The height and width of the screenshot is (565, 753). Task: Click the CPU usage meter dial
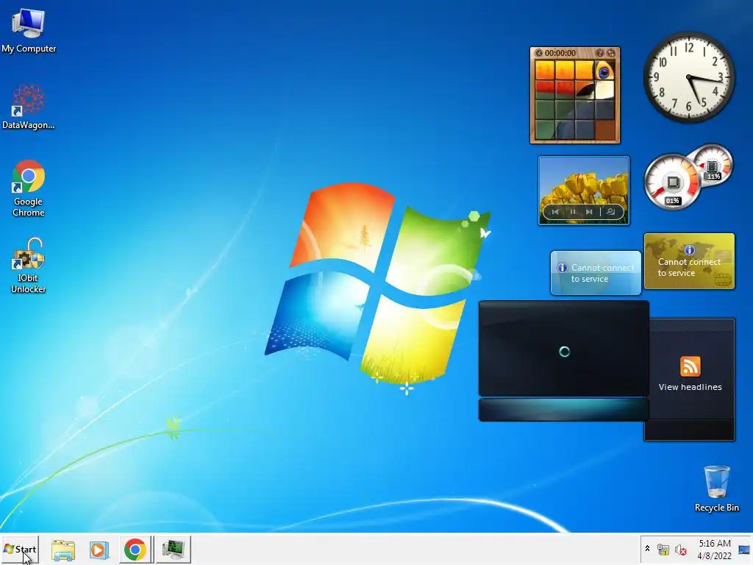pos(672,182)
